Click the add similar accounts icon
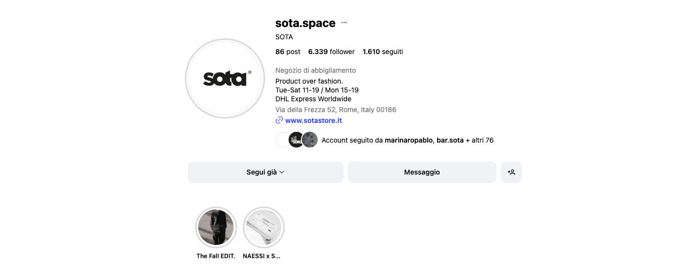This screenshot has width=680, height=267. pyautogui.click(x=511, y=172)
